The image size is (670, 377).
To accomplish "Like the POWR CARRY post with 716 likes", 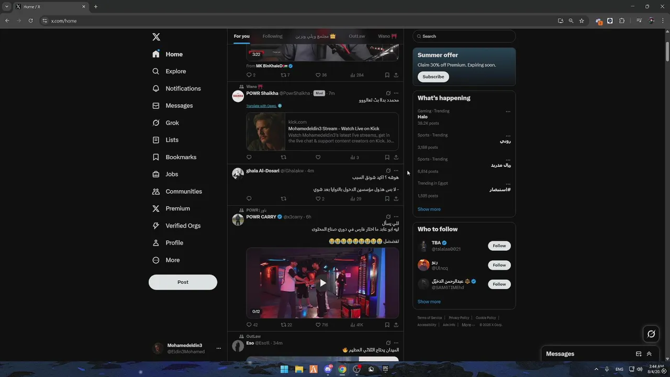I will coord(318,325).
